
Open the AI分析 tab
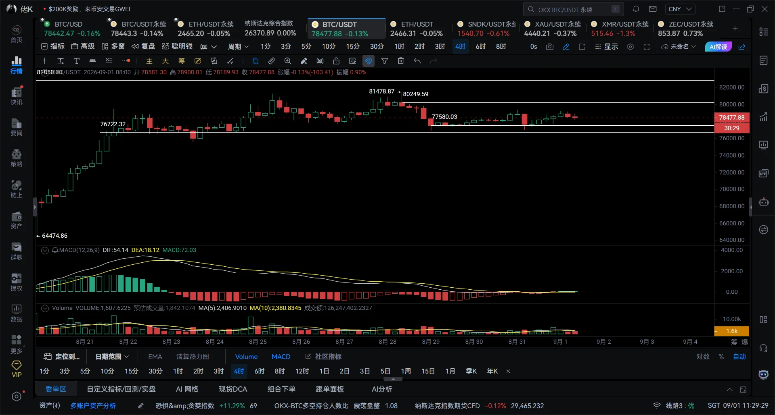click(x=382, y=389)
